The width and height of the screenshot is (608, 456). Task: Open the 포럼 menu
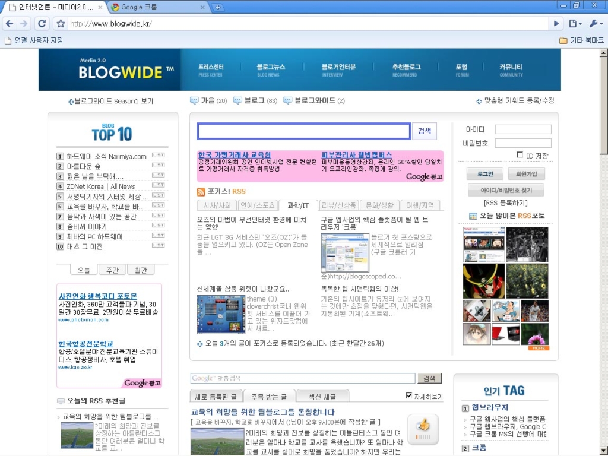coord(462,70)
